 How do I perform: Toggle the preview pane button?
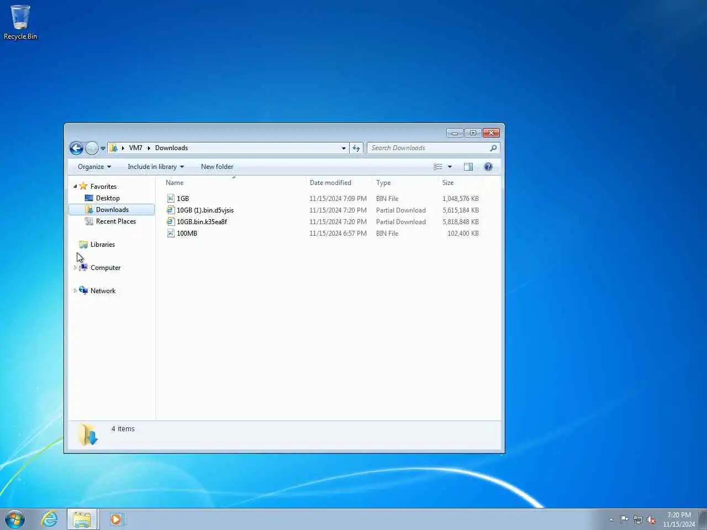[468, 167]
